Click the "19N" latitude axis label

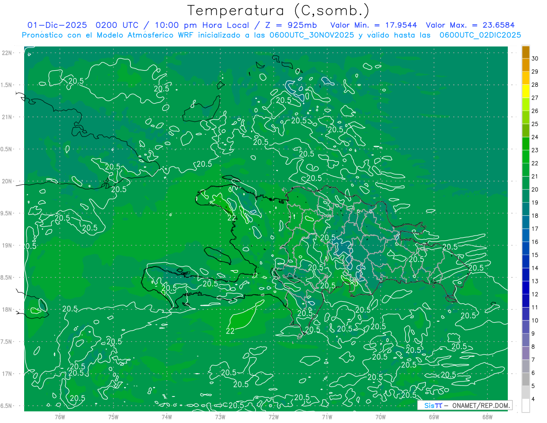click(8, 245)
